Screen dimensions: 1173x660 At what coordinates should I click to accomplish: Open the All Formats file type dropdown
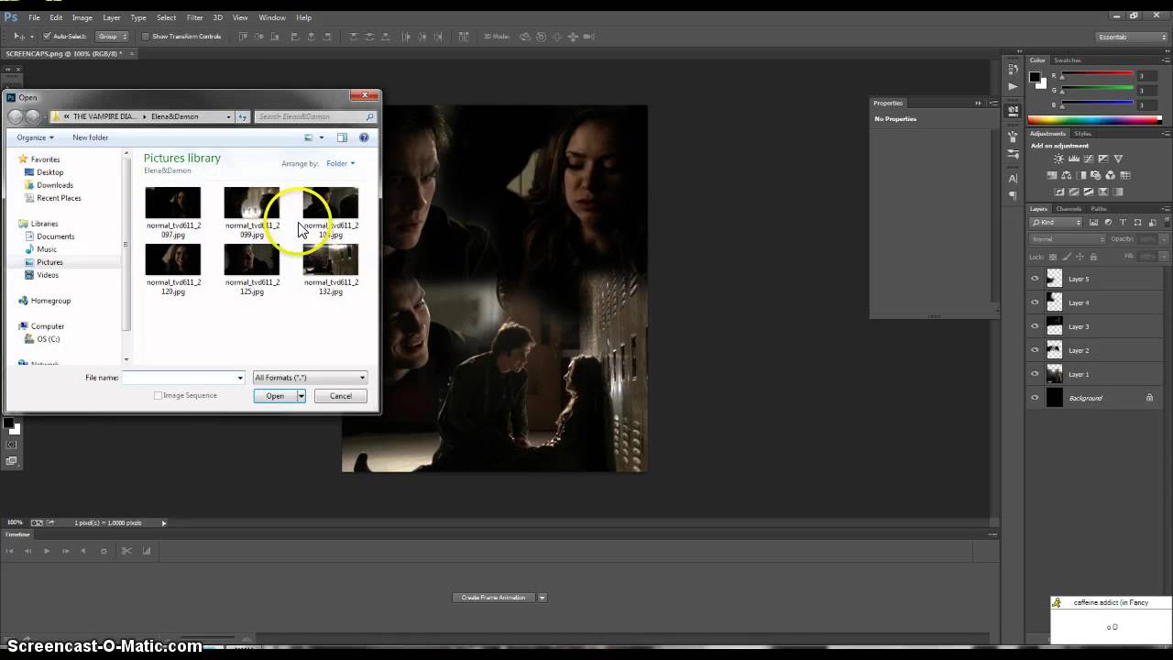310,378
